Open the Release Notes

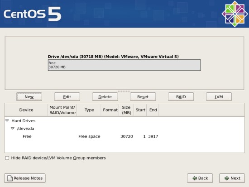click(x=25, y=178)
